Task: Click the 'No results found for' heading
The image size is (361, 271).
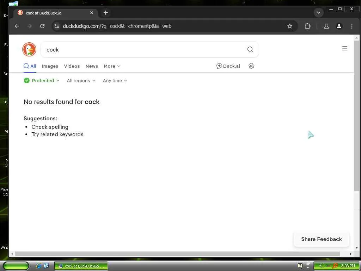Action: [x=61, y=102]
